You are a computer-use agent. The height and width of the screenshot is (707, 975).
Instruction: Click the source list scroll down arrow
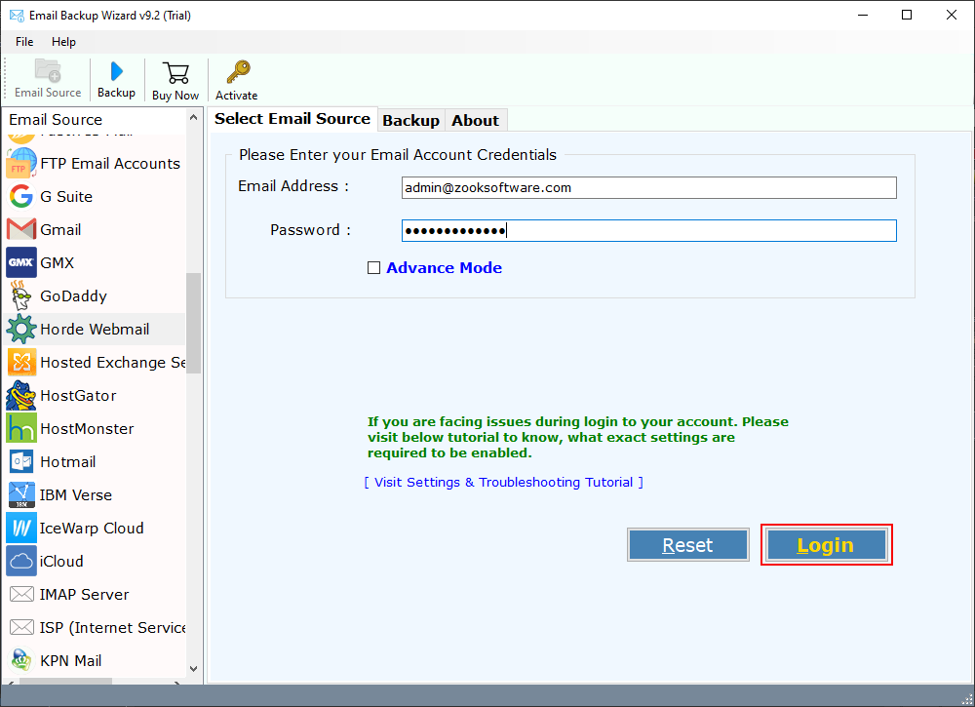pyautogui.click(x=193, y=669)
